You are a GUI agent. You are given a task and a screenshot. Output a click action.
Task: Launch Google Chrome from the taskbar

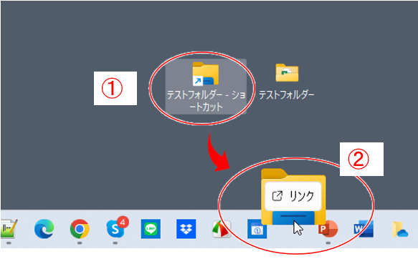pyautogui.click(x=80, y=229)
